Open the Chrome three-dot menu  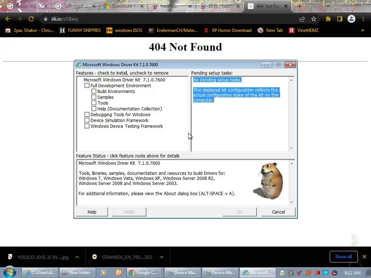click(x=363, y=19)
